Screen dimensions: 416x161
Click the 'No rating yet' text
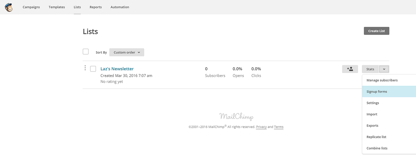click(111, 82)
